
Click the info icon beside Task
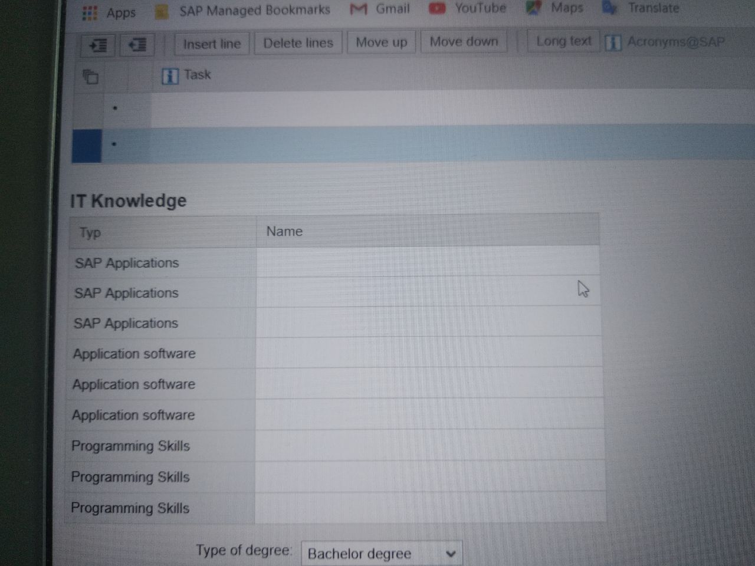click(x=170, y=75)
